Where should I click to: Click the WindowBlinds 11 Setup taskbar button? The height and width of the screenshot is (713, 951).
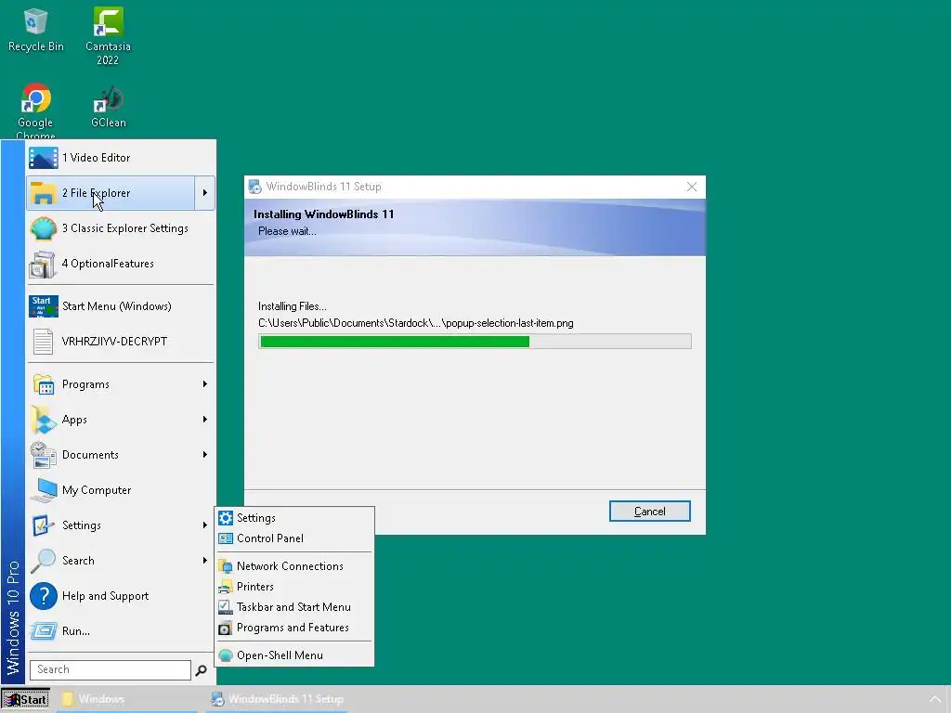coord(277,699)
